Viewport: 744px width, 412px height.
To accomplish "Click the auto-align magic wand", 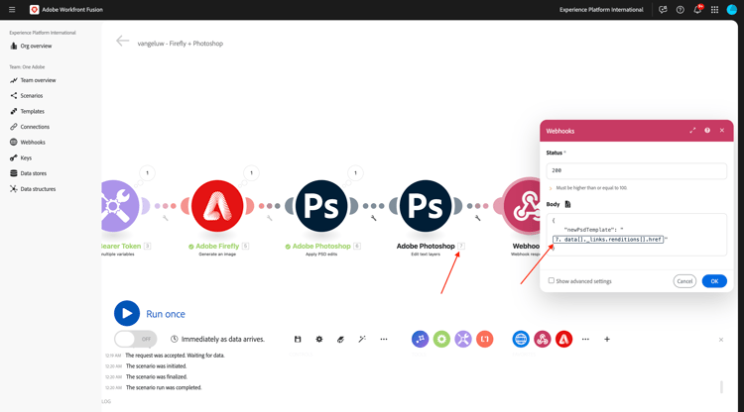I will pyautogui.click(x=362, y=339).
